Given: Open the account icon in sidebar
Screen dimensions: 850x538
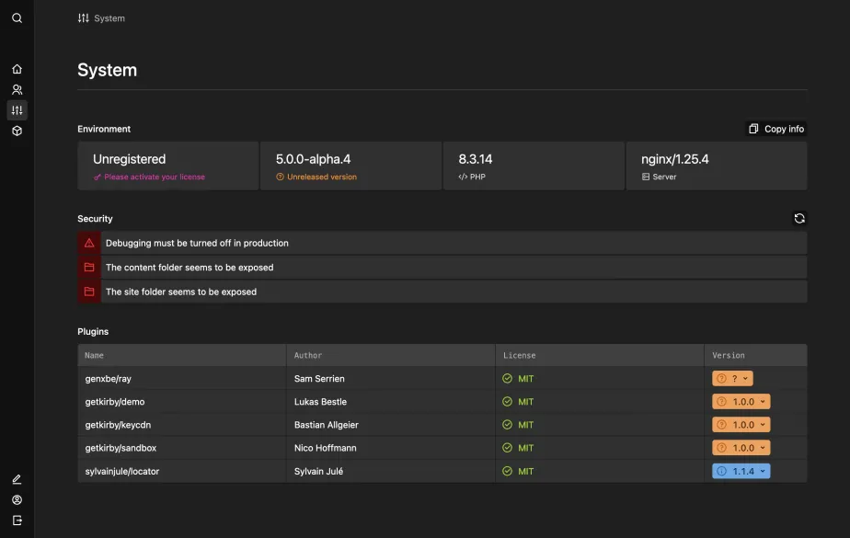Looking at the screenshot, I should pyautogui.click(x=17, y=500).
